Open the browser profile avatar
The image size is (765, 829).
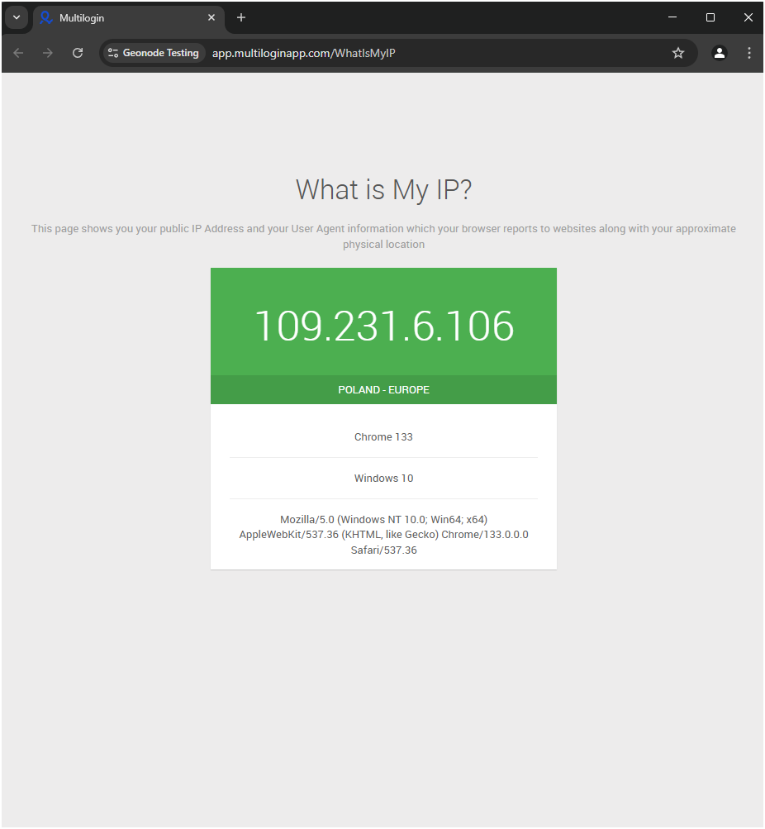[x=719, y=52]
